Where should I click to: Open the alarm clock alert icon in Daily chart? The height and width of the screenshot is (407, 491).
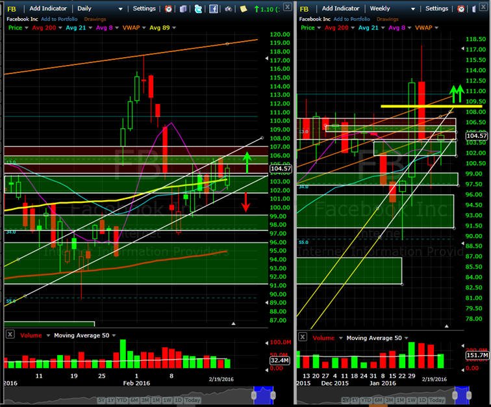click(168, 9)
